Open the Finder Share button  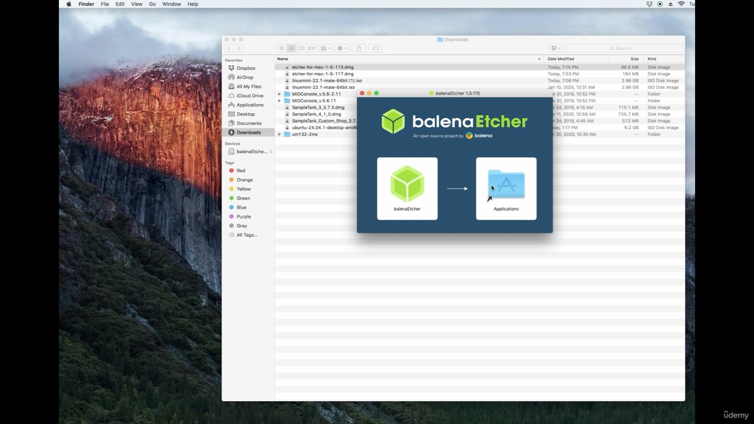click(359, 48)
